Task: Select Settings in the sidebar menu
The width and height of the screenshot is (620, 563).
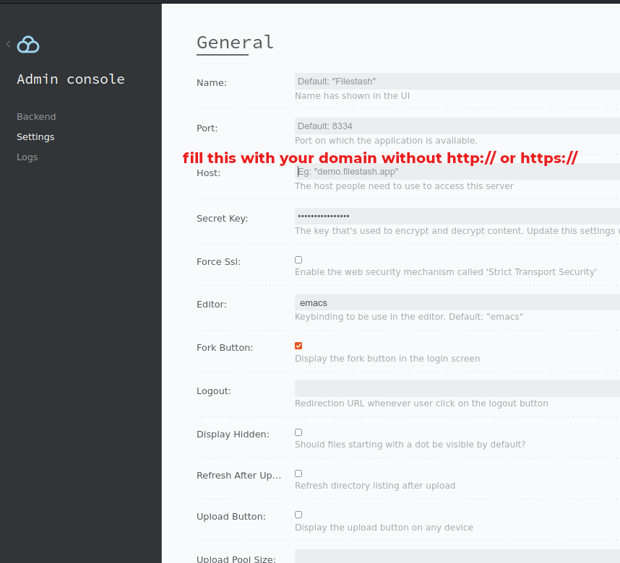Action: point(35,136)
